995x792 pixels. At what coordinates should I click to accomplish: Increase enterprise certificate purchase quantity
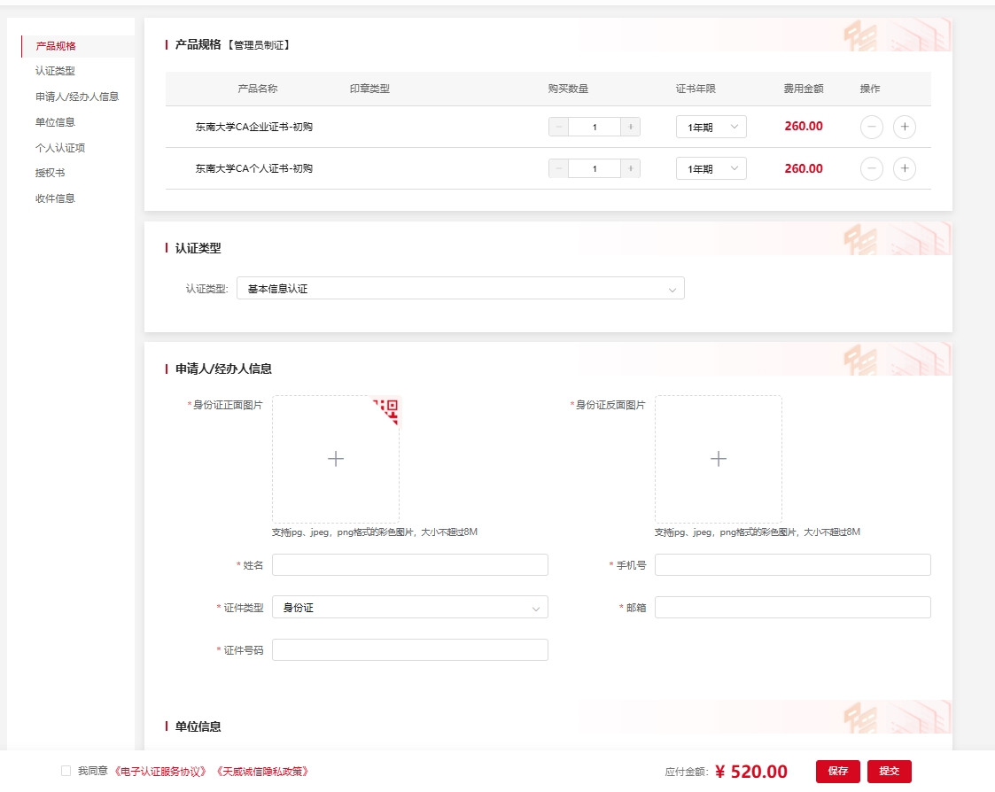tap(630, 127)
